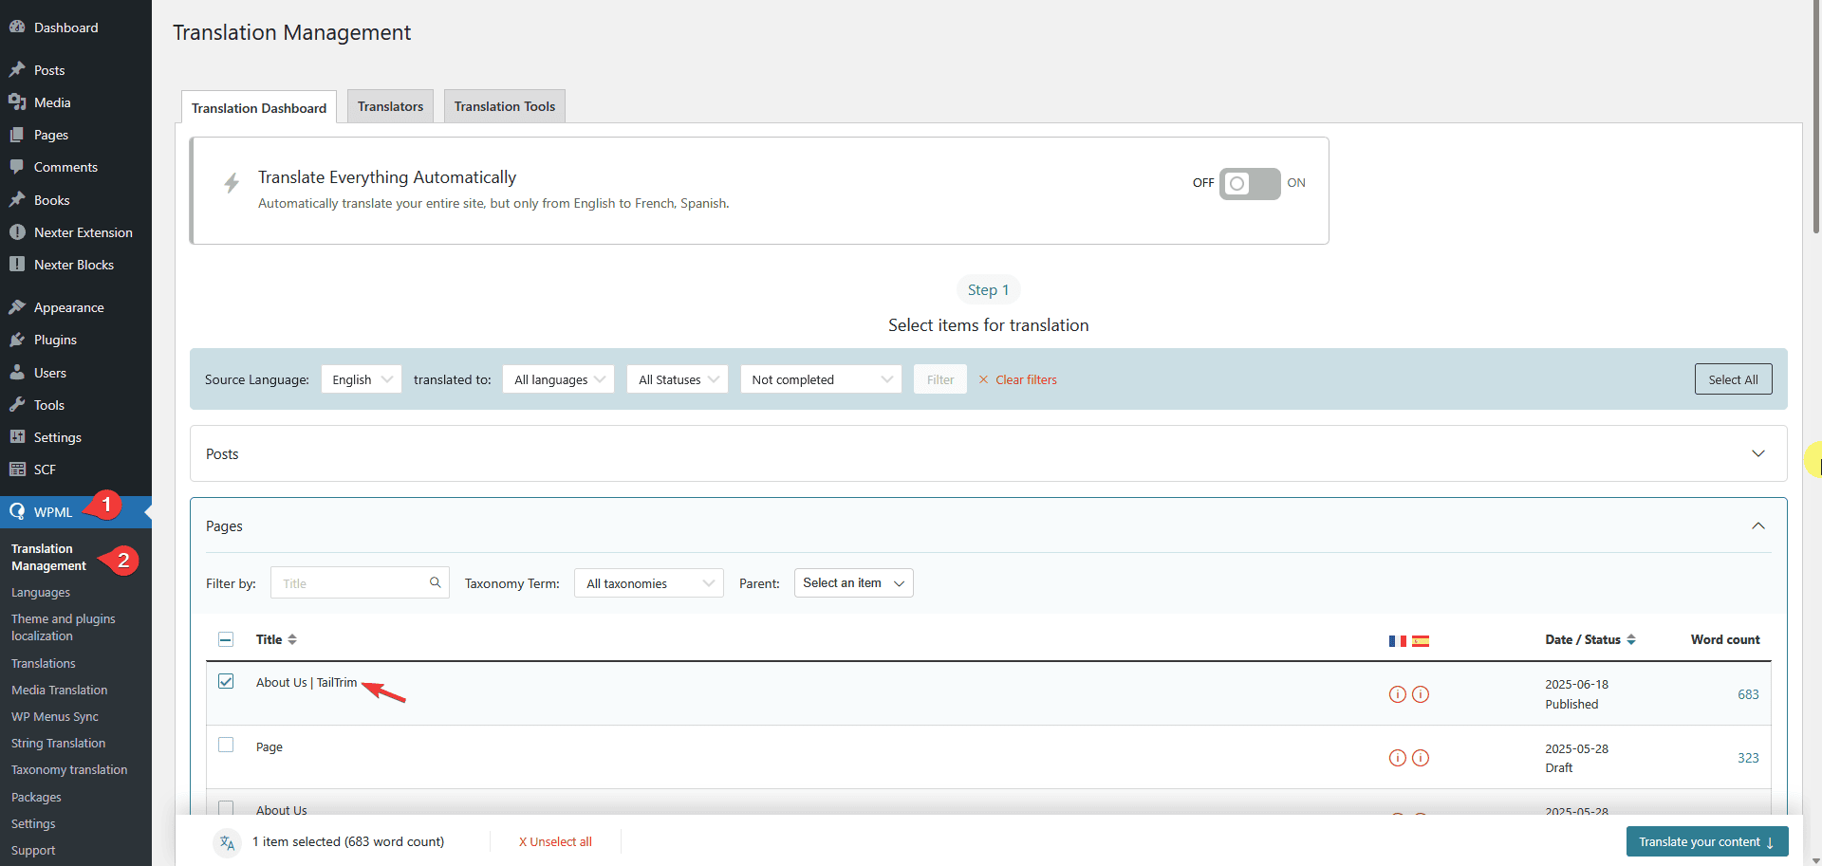Uncheck the About Us | TailTrim row checkbox
Image resolution: width=1822 pixels, height=866 pixels.
226,681
